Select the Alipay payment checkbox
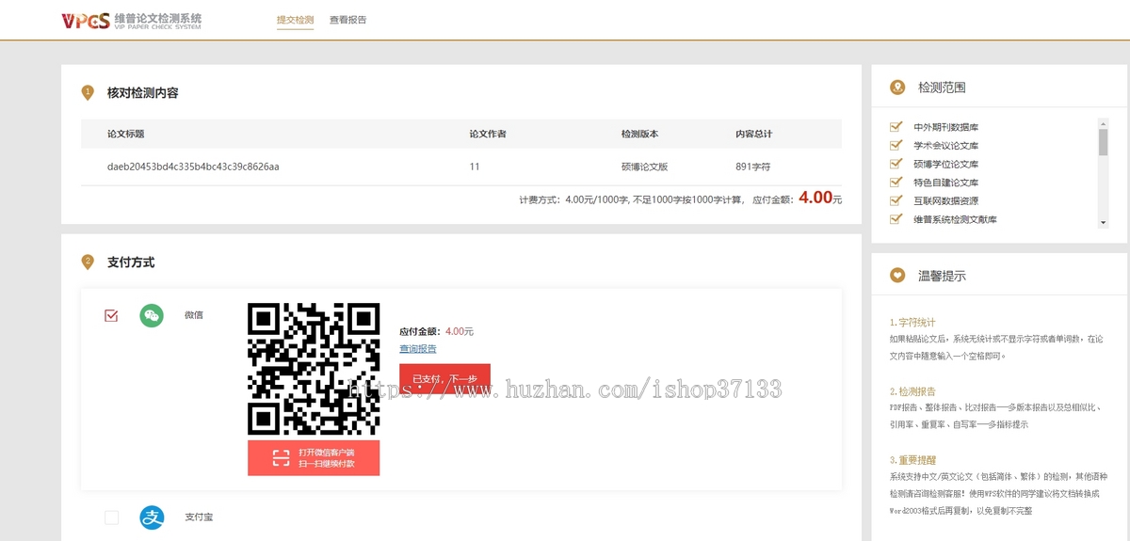This screenshot has width=1130, height=541. [x=111, y=517]
